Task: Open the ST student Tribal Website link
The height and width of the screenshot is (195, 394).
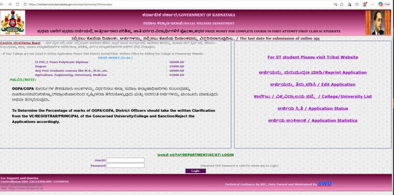Action: tap(312, 57)
